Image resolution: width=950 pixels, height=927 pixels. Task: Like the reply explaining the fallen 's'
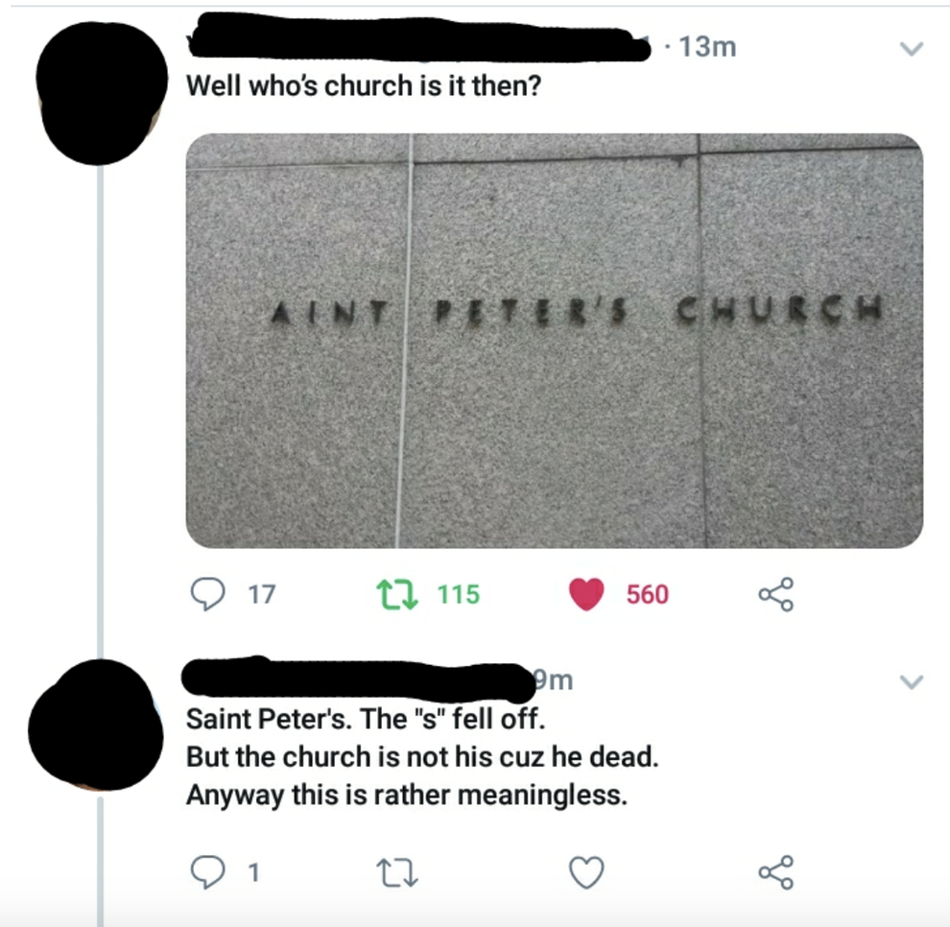[x=586, y=873]
